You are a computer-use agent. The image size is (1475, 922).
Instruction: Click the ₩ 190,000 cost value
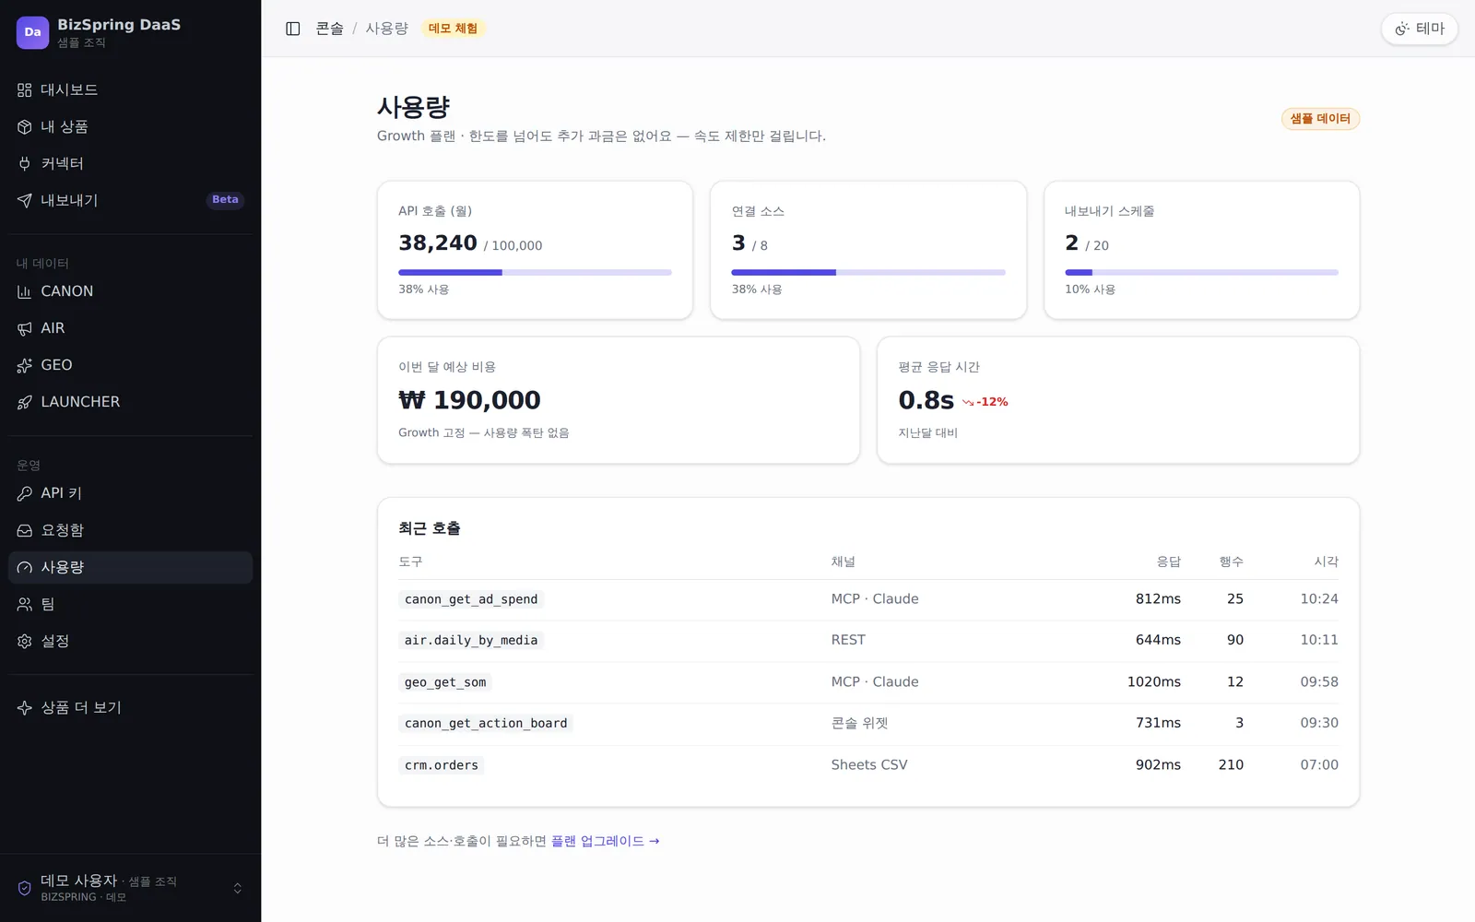click(x=469, y=400)
